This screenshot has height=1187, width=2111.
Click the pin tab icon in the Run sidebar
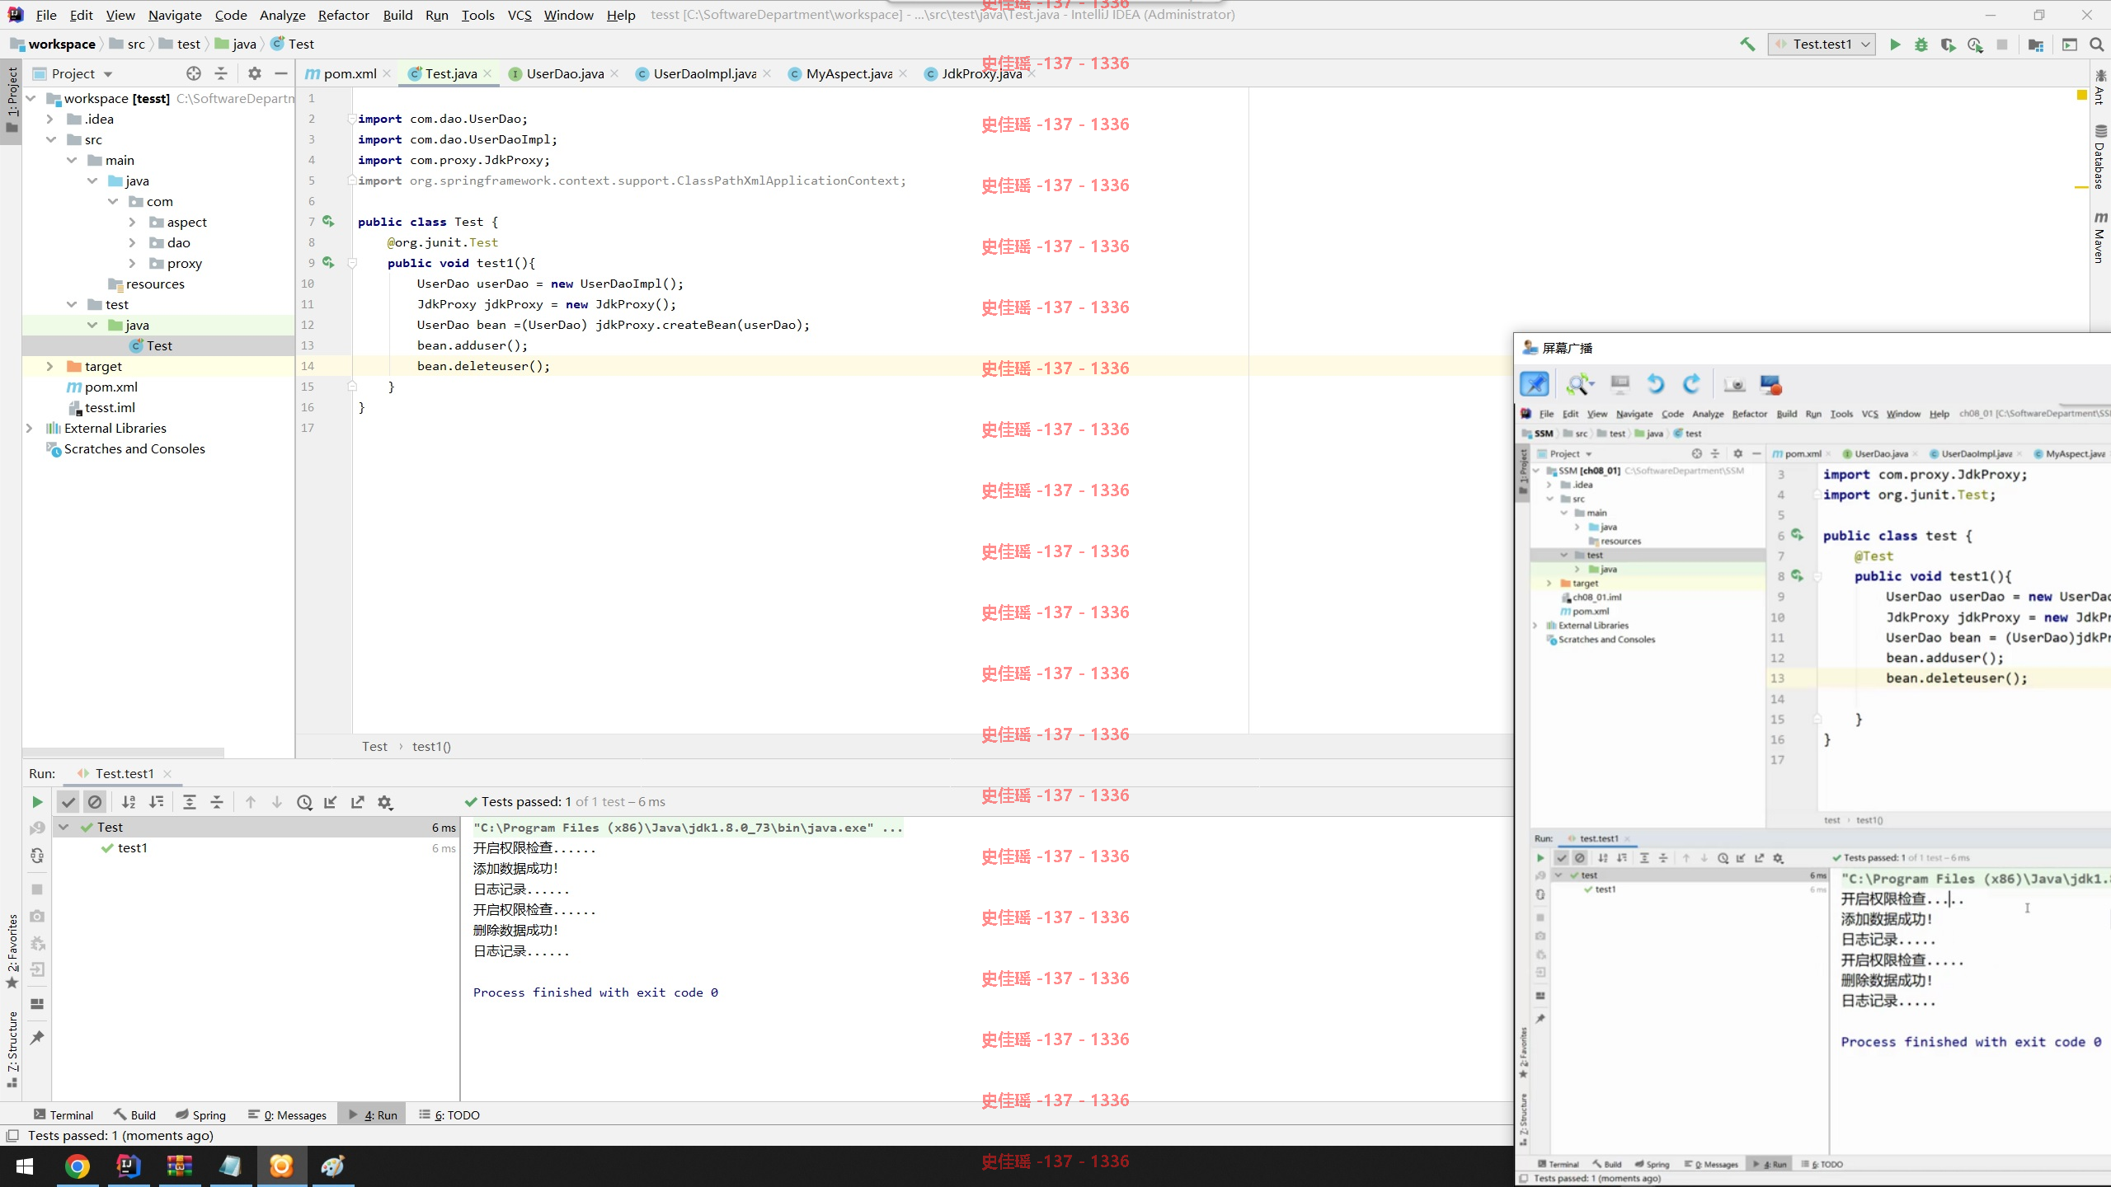tap(37, 1038)
